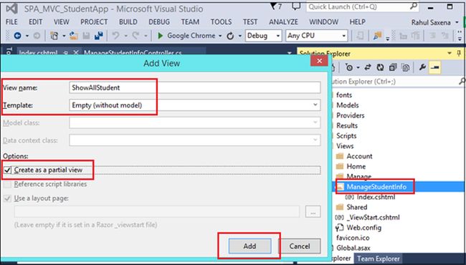
Task: Click the Cancel button
Action: click(x=300, y=246)
